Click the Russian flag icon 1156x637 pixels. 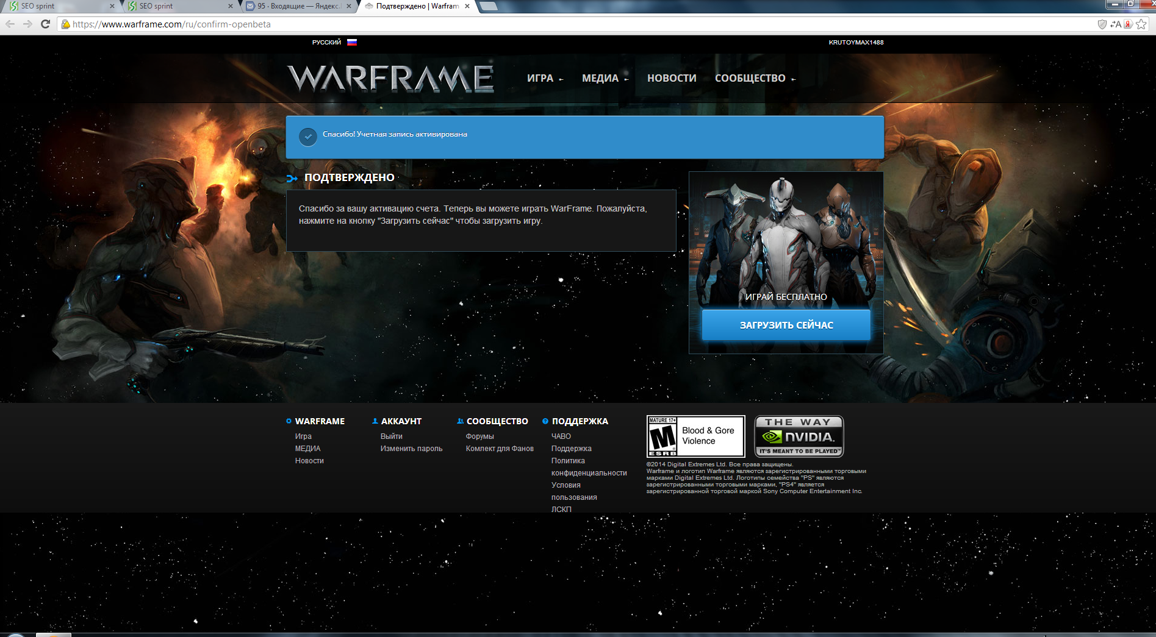pos(352,42)
